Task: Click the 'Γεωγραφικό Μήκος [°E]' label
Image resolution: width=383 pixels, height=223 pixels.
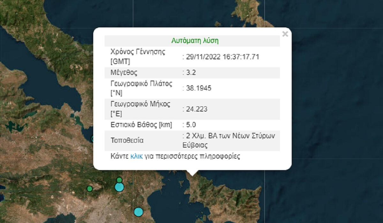Action: (140, 109)
